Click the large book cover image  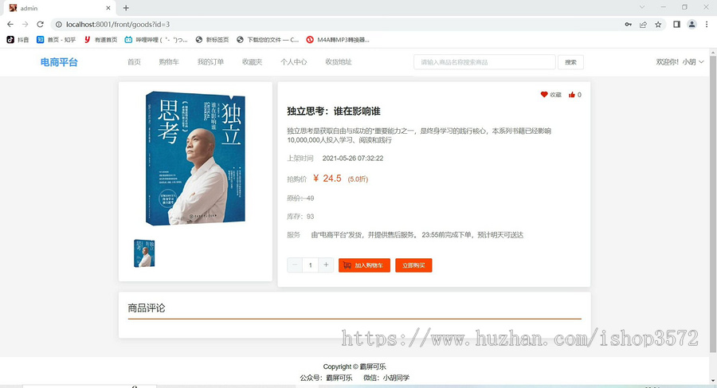195,159
